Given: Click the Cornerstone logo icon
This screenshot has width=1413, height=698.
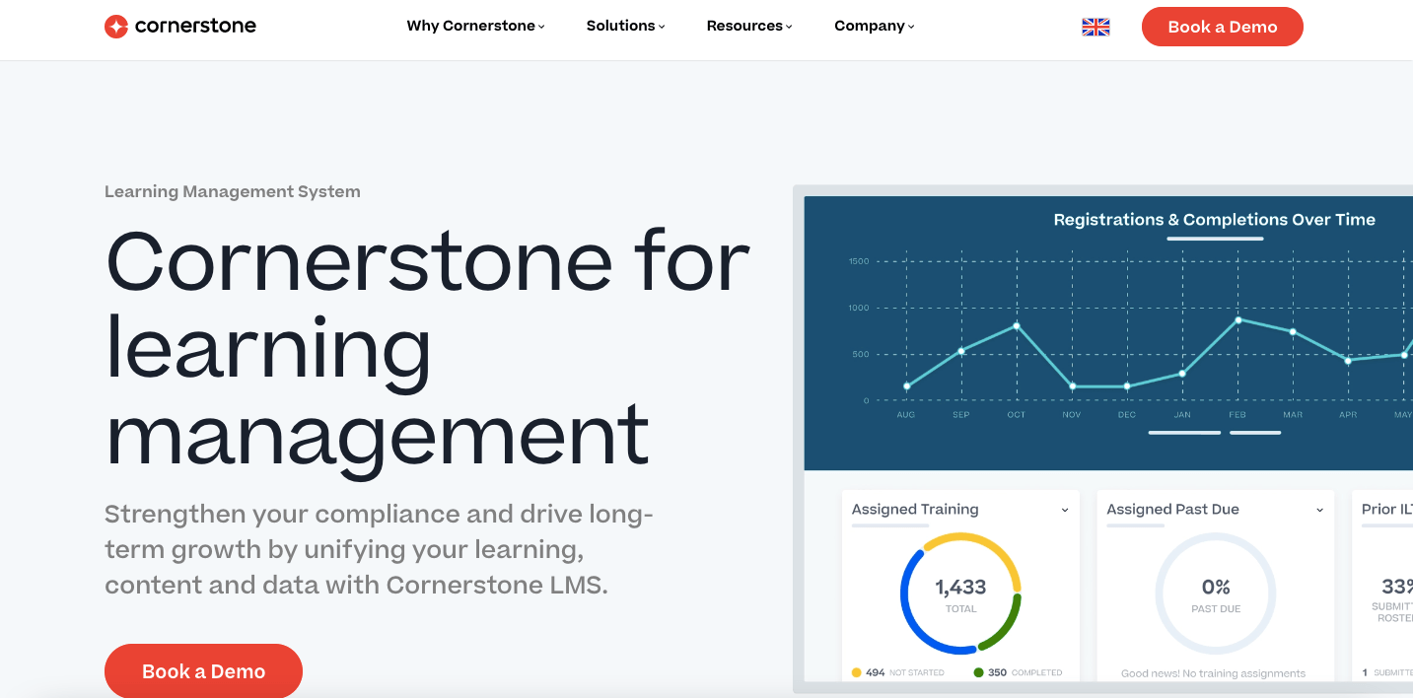Looking at the screenshot, I should (116, 27).
